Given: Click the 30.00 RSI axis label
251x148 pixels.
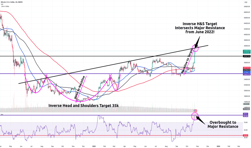Looking at the screenshot, I should (x=246, y=138).
